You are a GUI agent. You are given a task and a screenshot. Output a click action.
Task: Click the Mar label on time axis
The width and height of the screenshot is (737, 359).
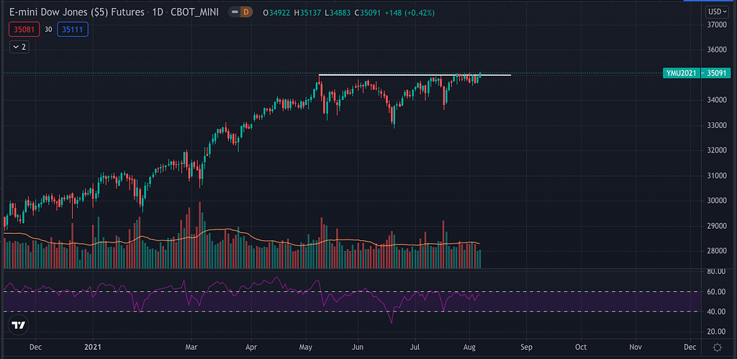(191, 347)
